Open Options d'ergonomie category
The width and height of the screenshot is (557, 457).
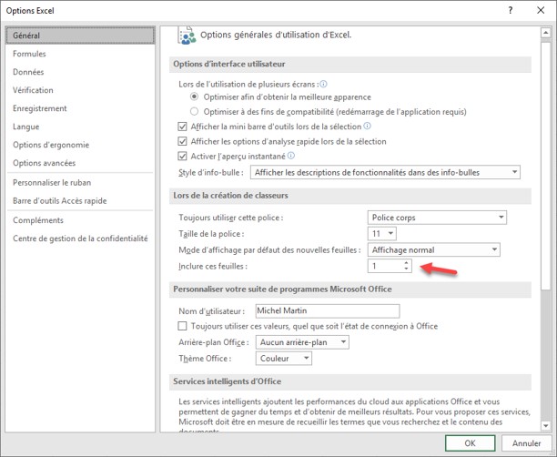pyautogui.click(x=80, y=145)
